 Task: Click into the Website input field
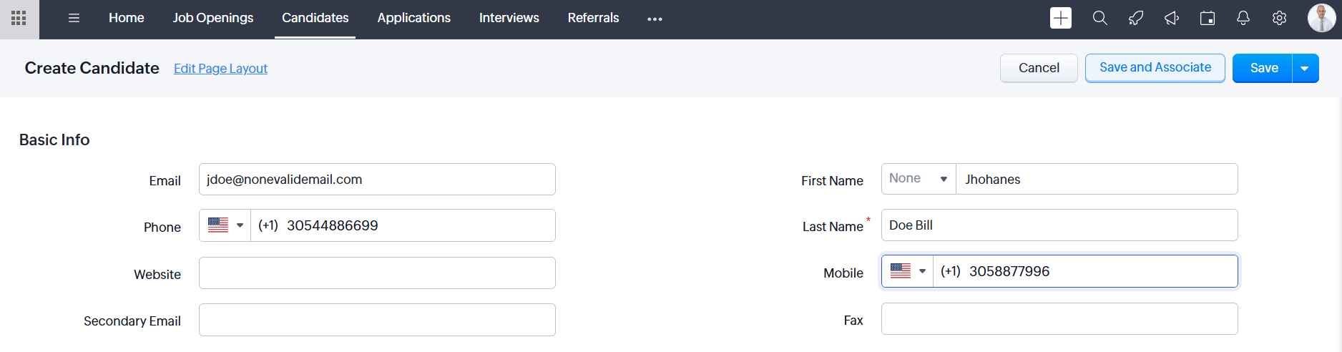pyautogui.click(x=377, y=273)
